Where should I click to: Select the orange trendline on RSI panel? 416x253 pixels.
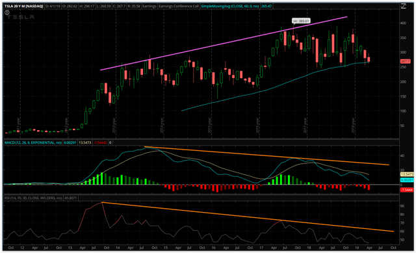click(248, 217)
